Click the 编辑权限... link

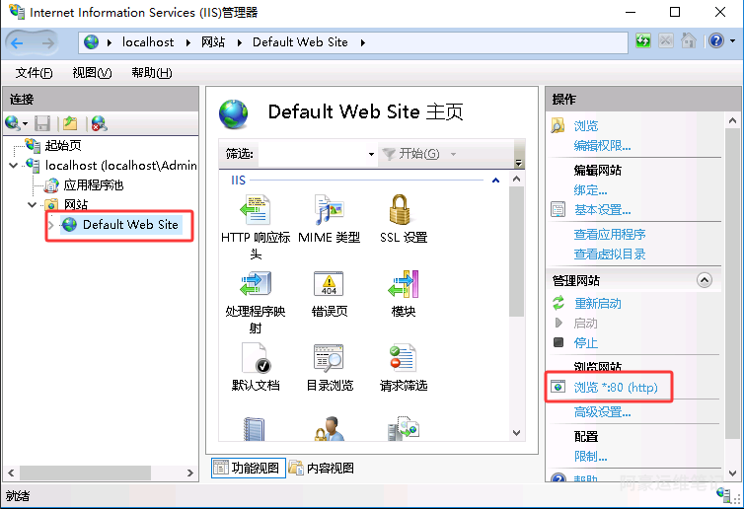click(602, 146)
